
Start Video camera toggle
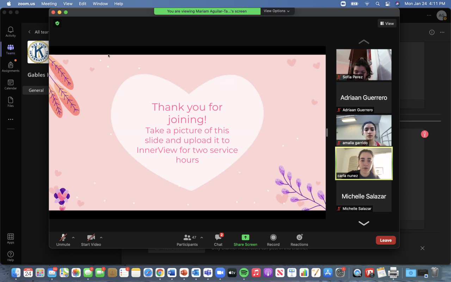(91, 240)
